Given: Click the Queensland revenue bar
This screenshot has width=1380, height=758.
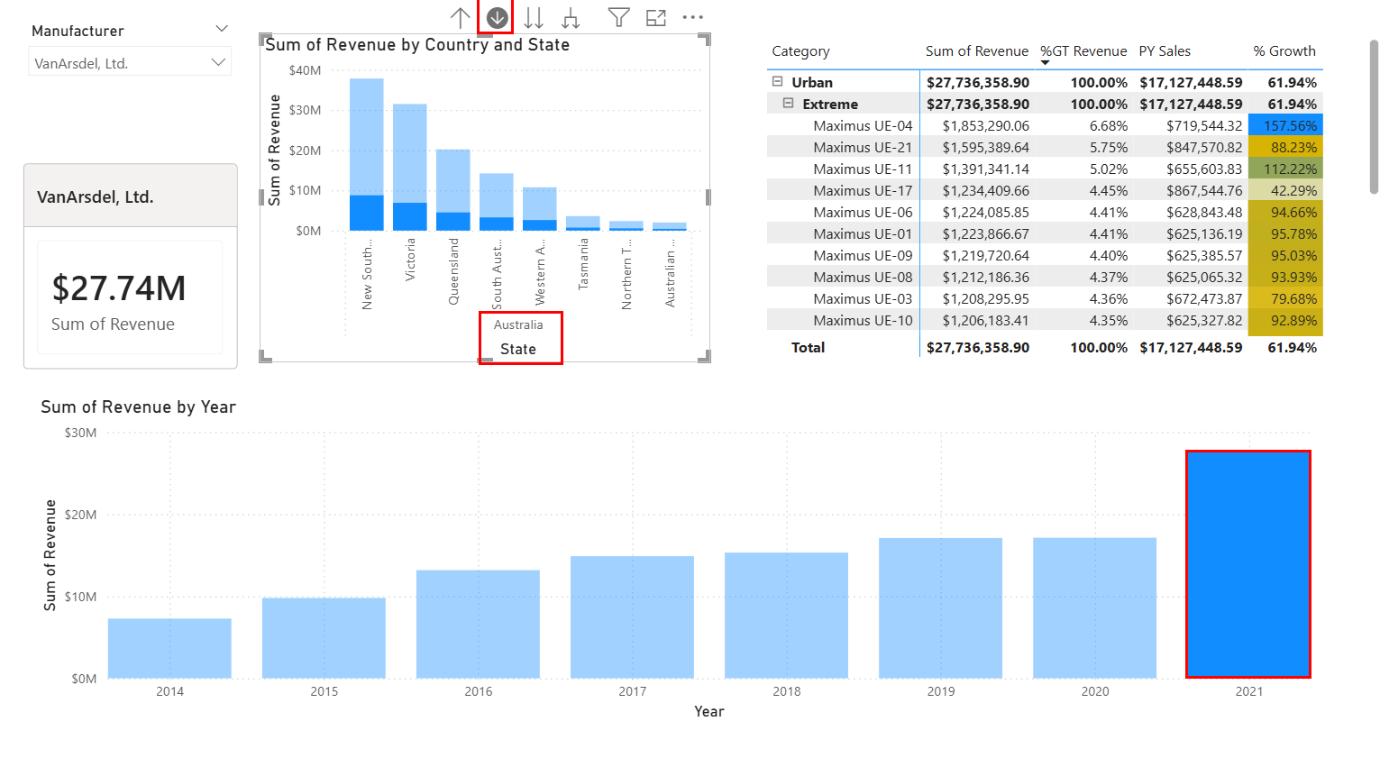Looking at the screenshot, I should [453, 190].
